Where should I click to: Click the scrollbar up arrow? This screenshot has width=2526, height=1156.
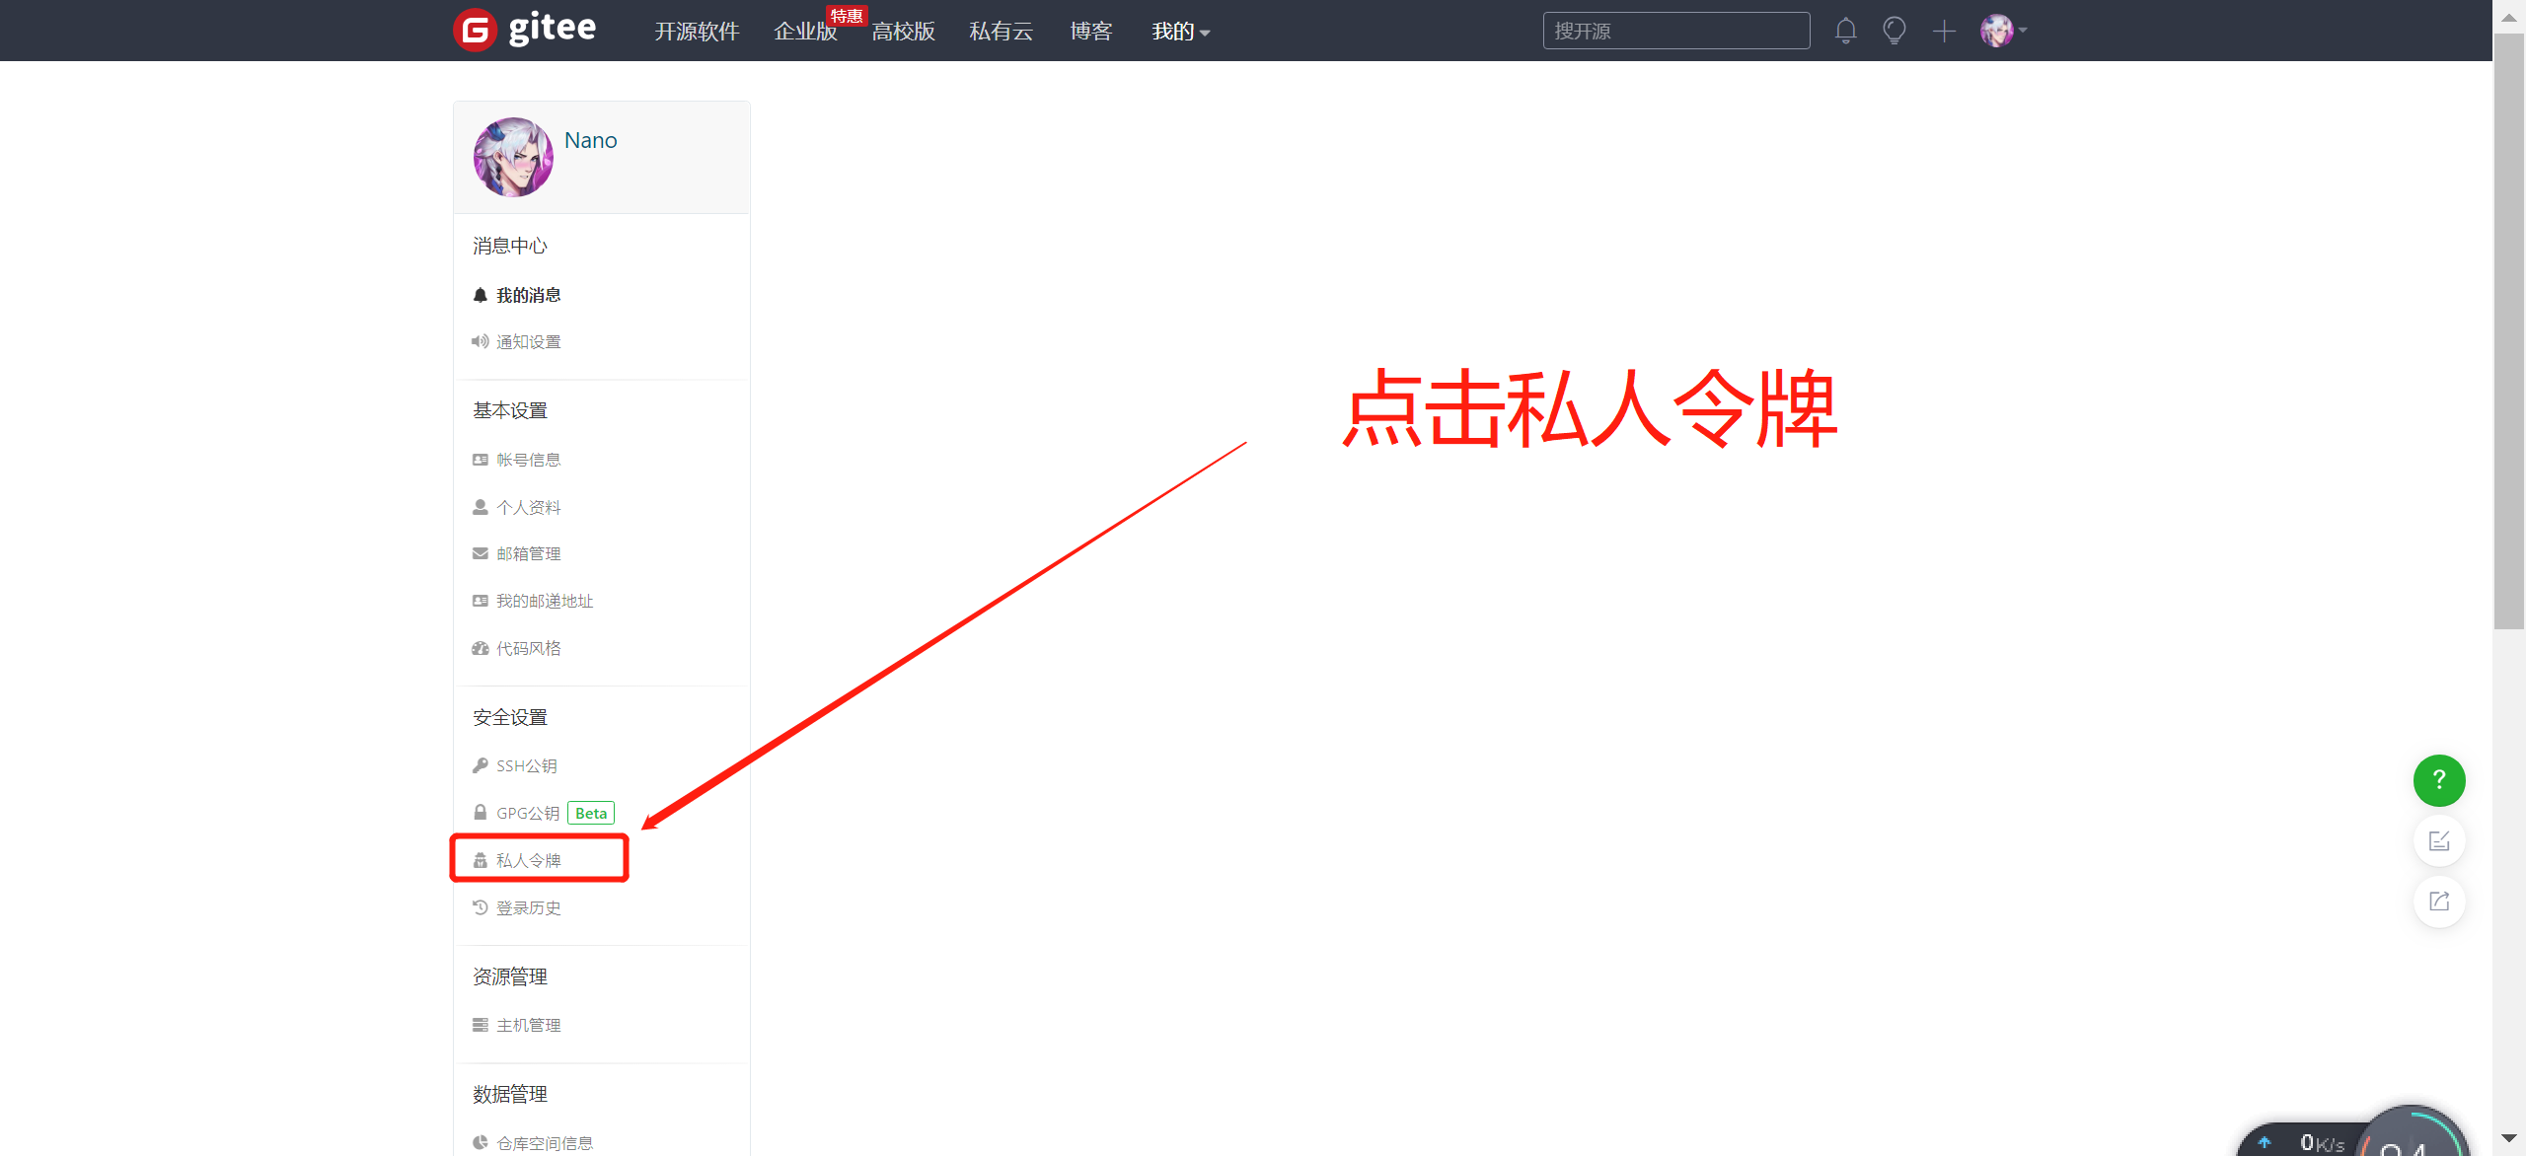(x=2509, y=17)
